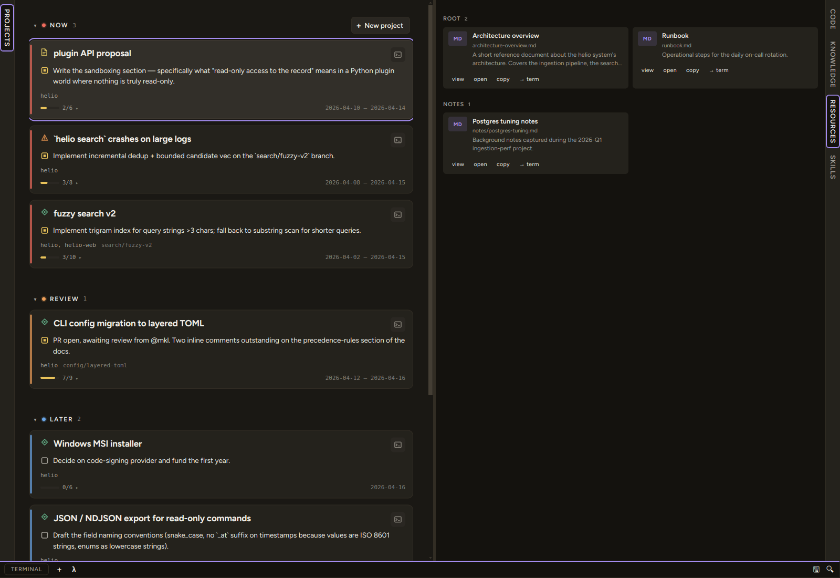Open terminal for helio search crashes card
This screenshot has width=840, height=578.
click(x=398, y=140)
